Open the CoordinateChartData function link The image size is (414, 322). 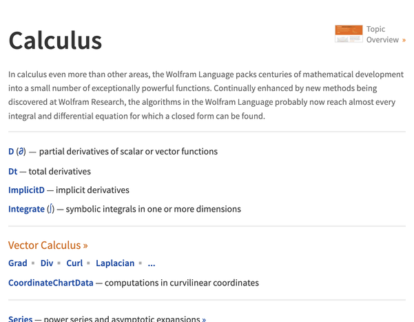[51, 283]
